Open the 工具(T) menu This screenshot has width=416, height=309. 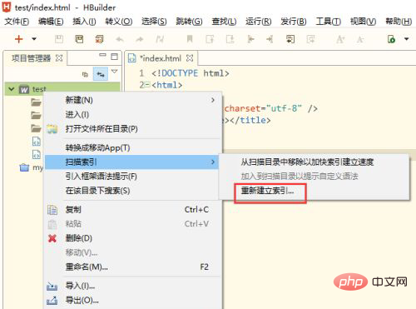pos(329,21)
